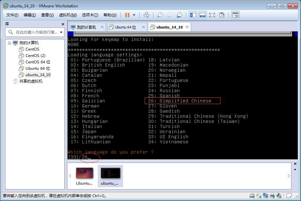Open the 虚拟机(M) menu
This screenshot has height=201, width=301.
(x=68, y=15)
